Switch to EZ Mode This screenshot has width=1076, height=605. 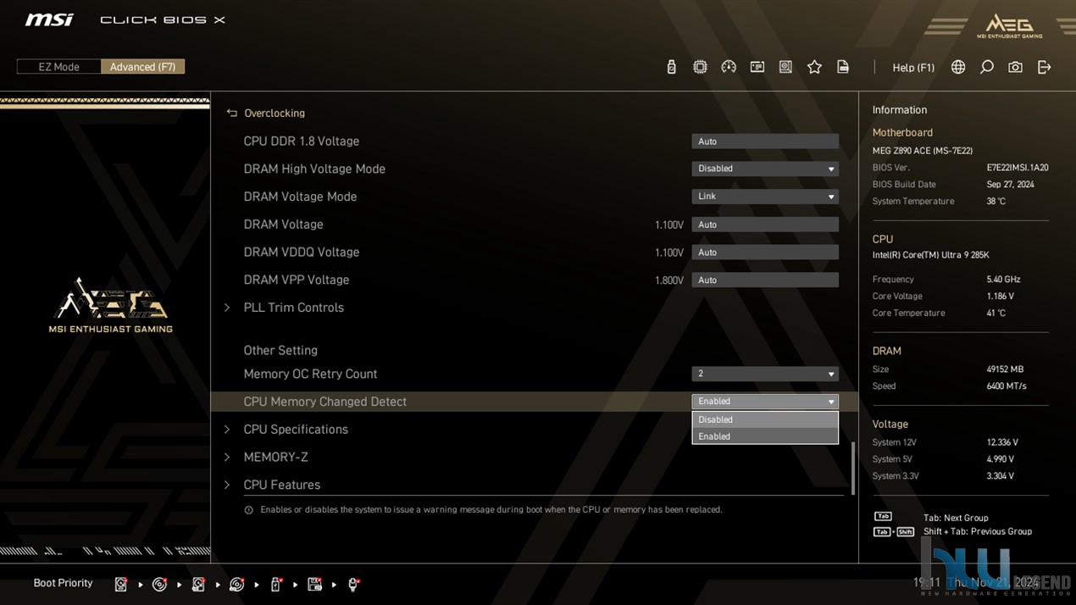58,67
